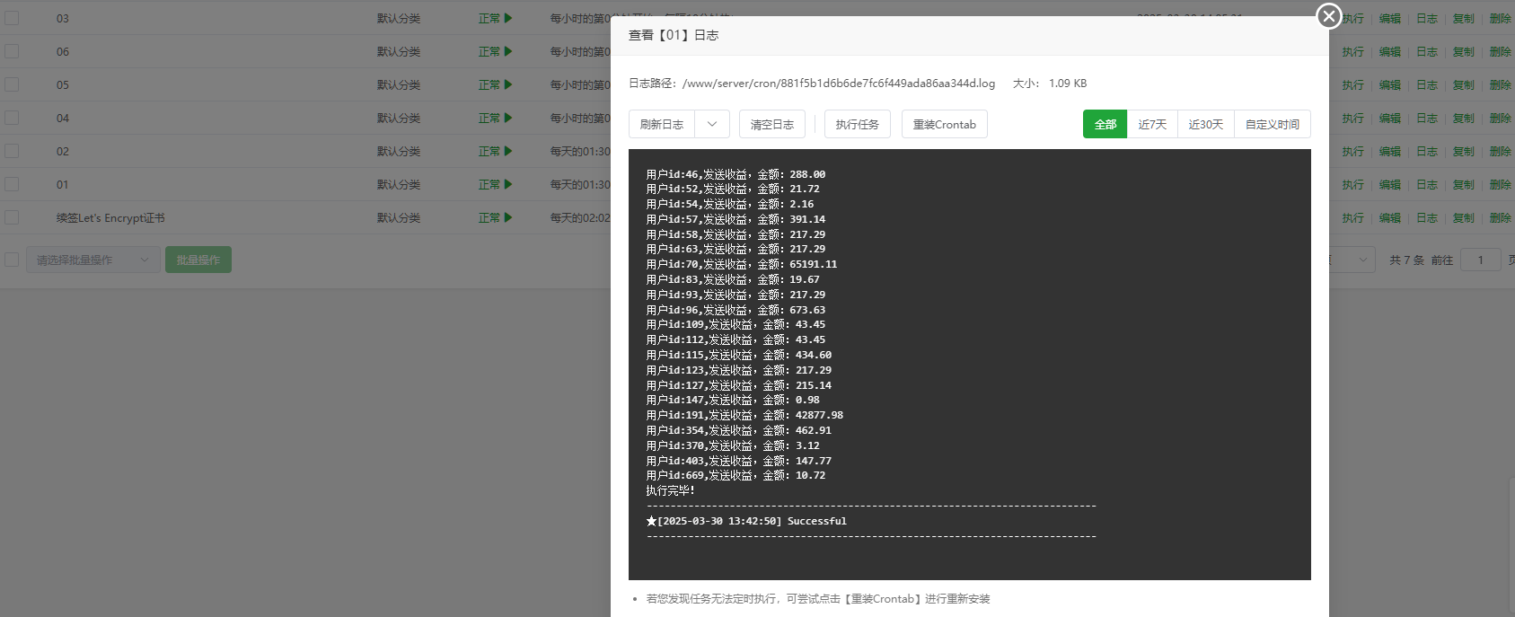Click 执行 for task 06
The image size is (1515, 617).
tap(1353, 51)
